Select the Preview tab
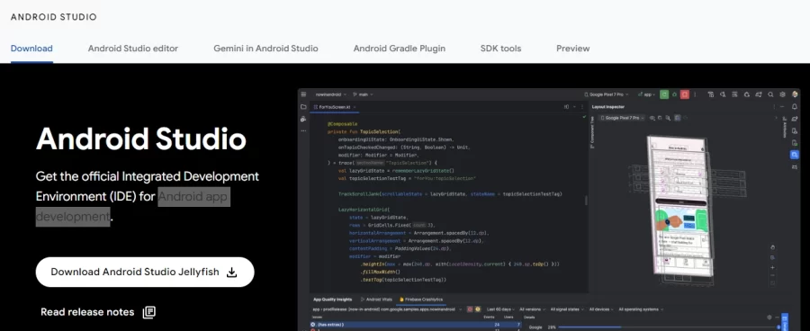 [x=573, y=49]
